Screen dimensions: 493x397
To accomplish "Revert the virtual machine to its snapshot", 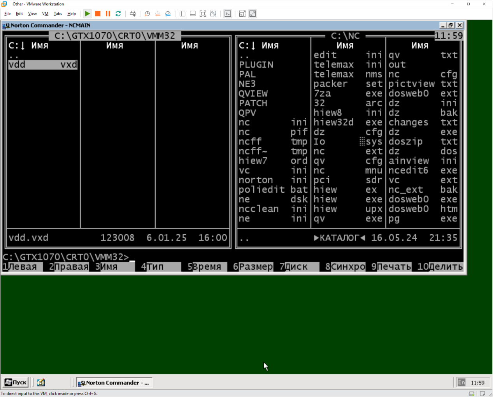I will [x=158, y=14].
